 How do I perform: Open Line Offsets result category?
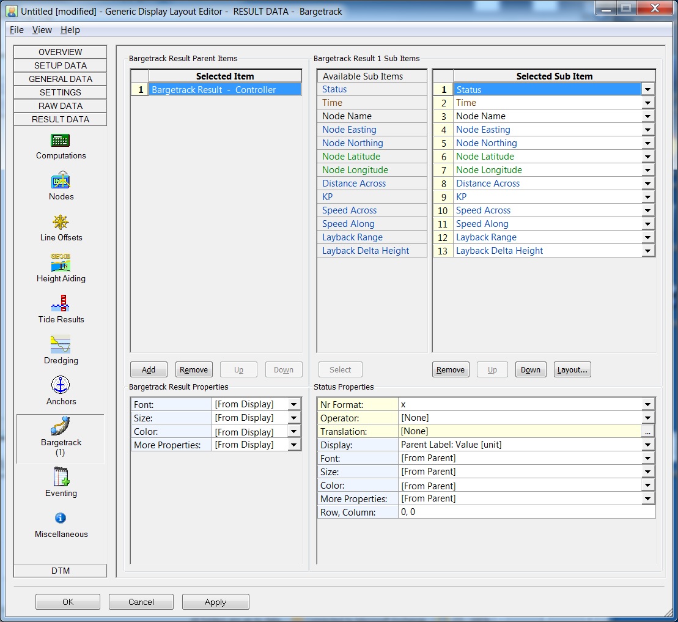click(61, 223)
